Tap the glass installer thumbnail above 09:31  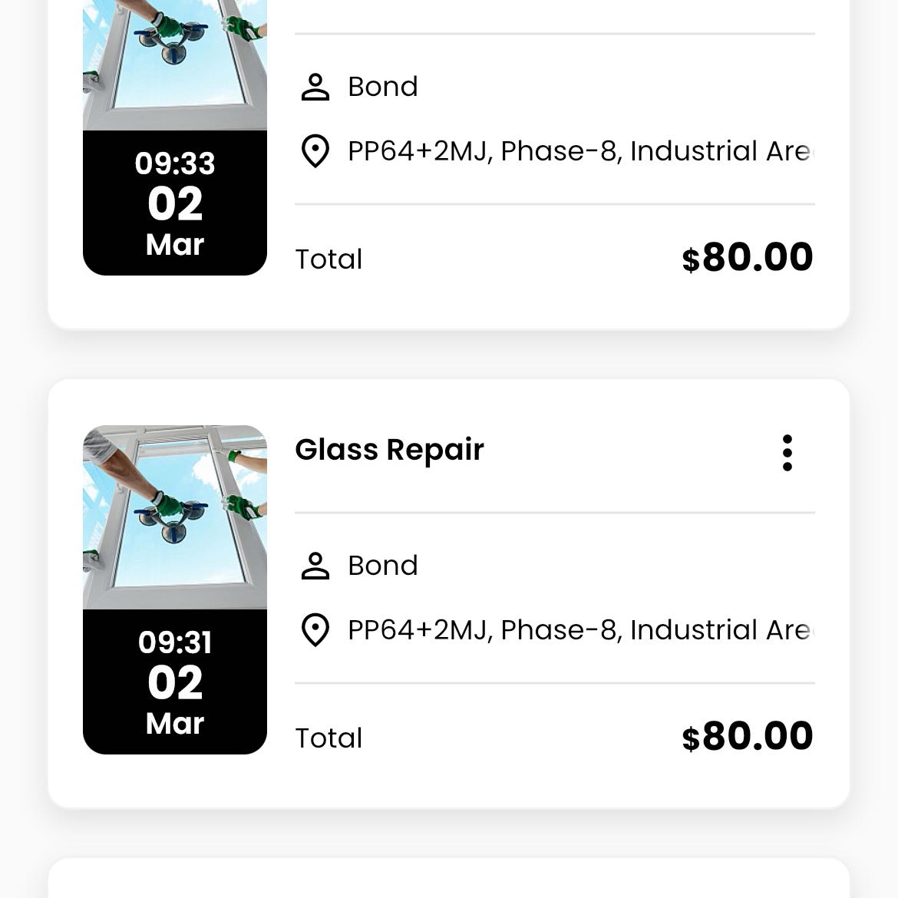point(175,517)
